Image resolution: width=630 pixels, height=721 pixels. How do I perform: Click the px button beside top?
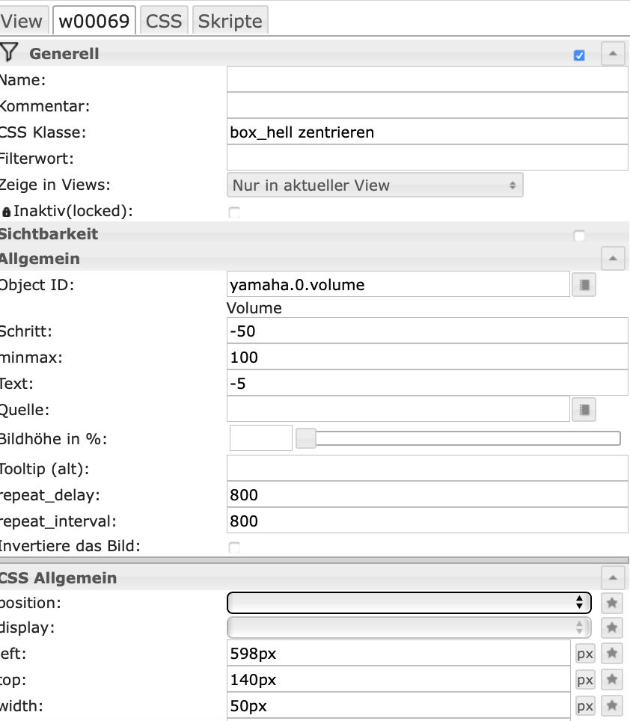point(585,680)
